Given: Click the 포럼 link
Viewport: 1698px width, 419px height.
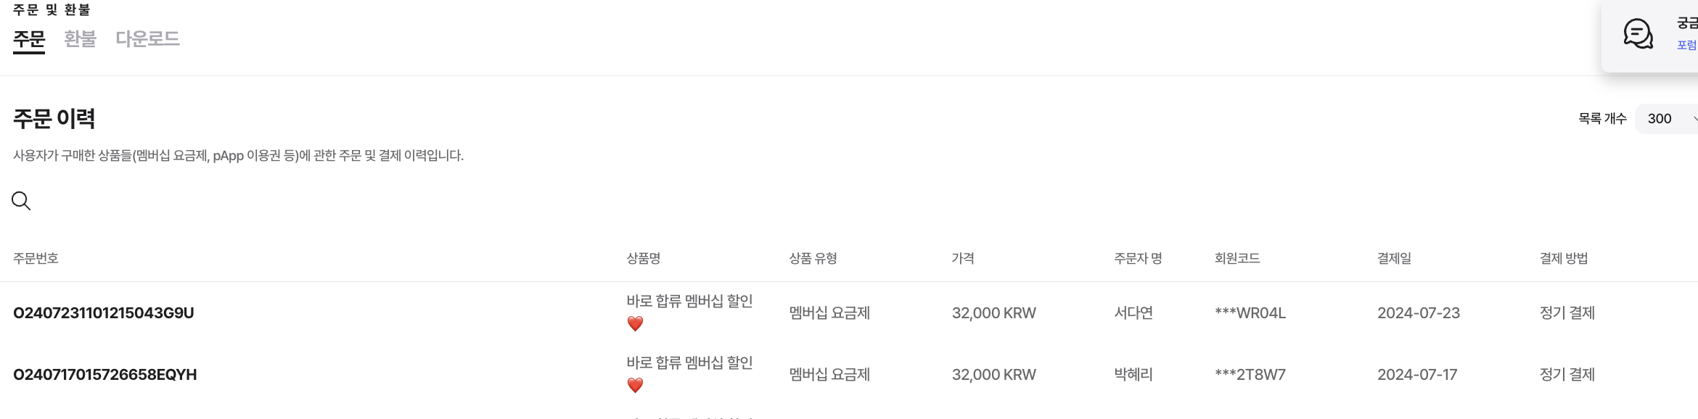Looking at the screenshot, I should 1686,45.
